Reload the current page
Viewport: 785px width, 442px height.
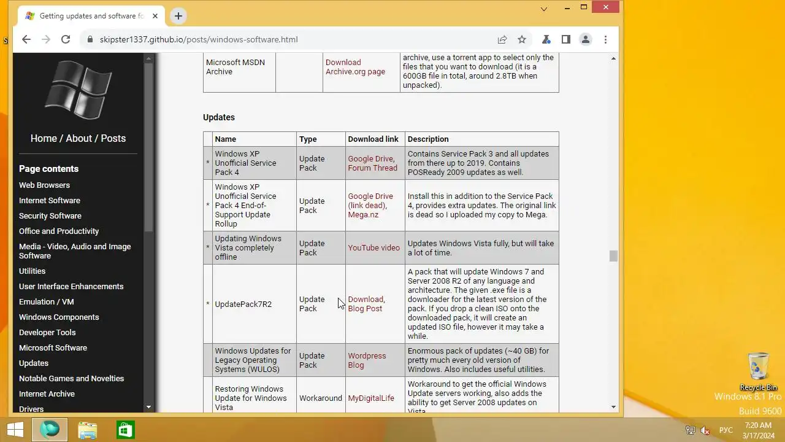click(66, 39)
